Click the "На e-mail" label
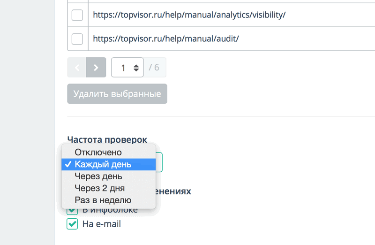 pos(101,224)
